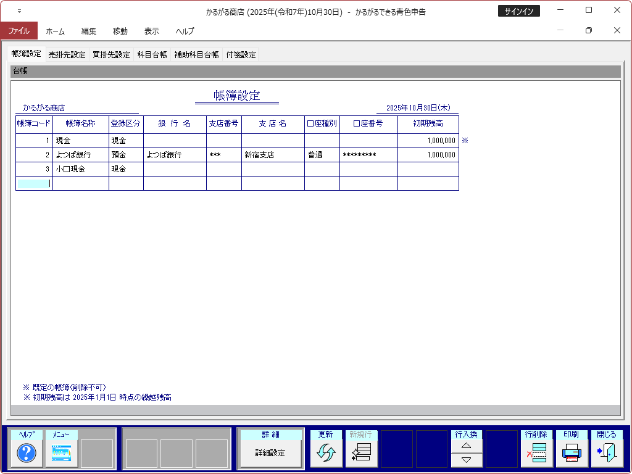The image size is (632, 474).
Task: Move row down with arrow
Action: tap(467, 460)
